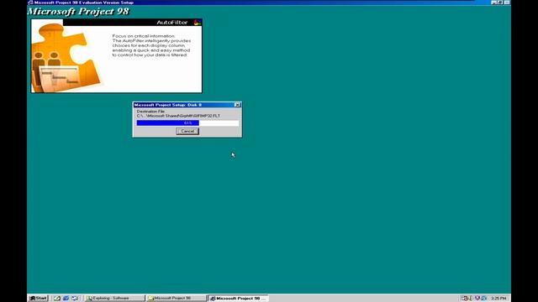Cancel the Microsoft Project setup
This screenshot has width=538, height=302.
click(x=187, y=131)
